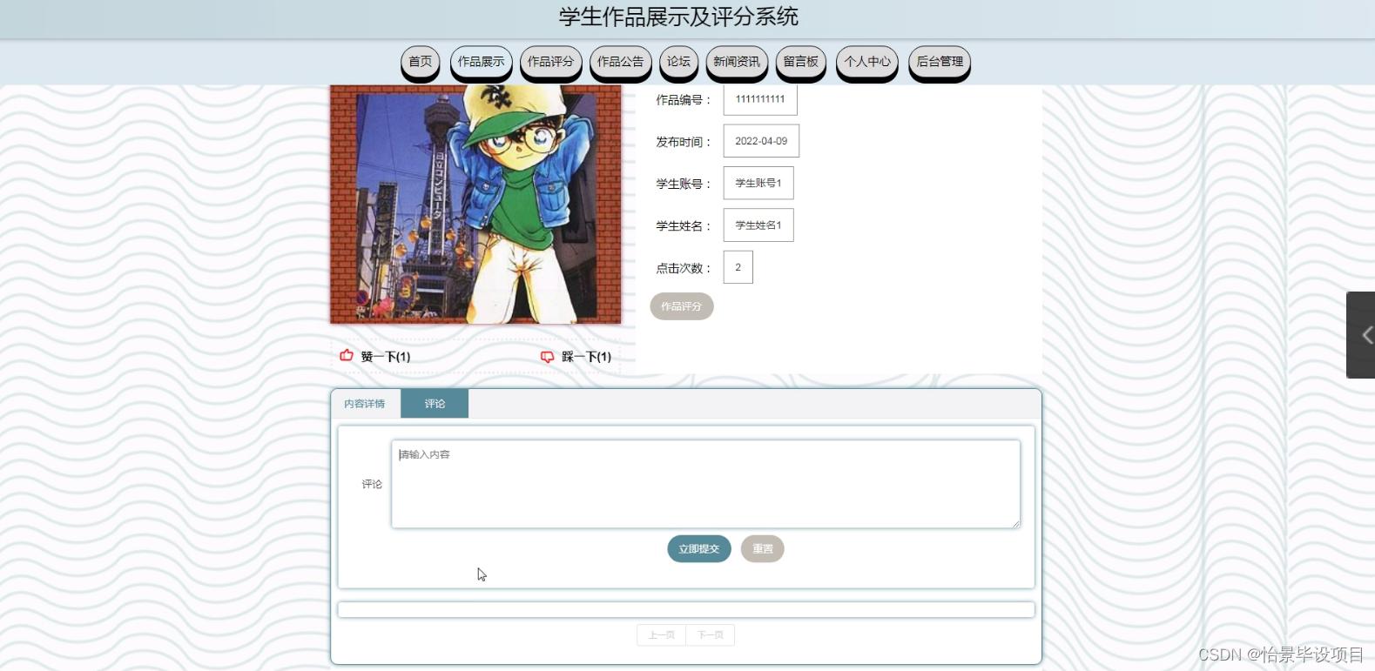1375x671 pixels.
Task: Go to the 论坛 page
Action: [679, 63]
